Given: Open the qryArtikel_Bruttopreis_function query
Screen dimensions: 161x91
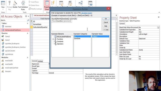Looking at the screenshot, I should (15, 47).
